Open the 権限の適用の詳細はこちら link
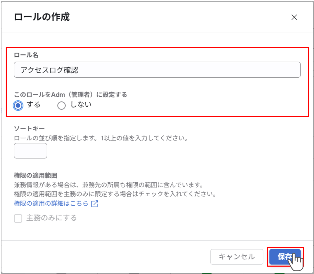 (51, 204)
